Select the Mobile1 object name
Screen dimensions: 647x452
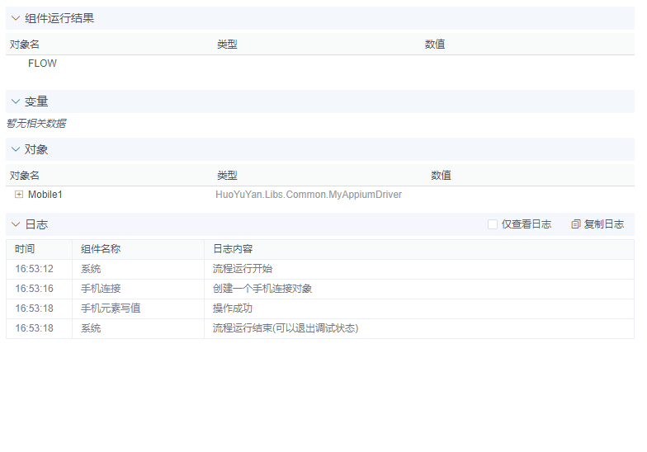tap(45, 195)
